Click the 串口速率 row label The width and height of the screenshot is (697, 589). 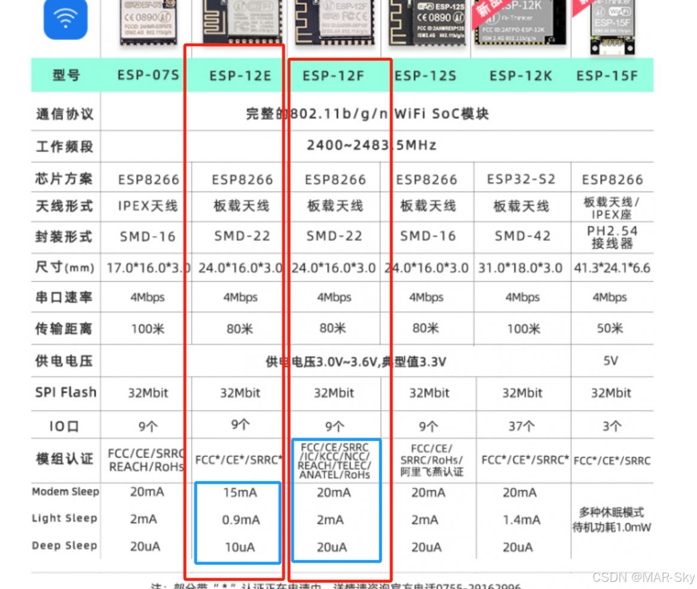pos(64,297)
